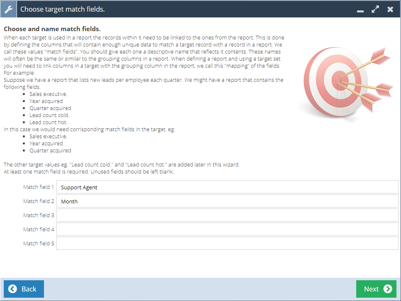Click the "Match field 1" label

pyautogui.click(x=39, y=187)
